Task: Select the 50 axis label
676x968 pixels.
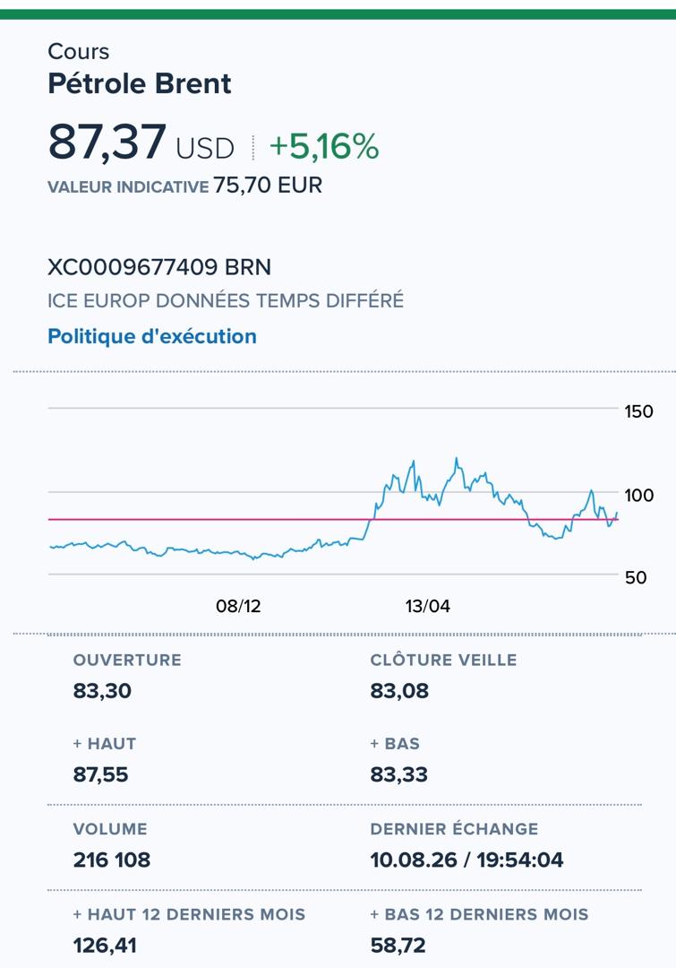Action: pyautogui.click(x=636, y=577)
